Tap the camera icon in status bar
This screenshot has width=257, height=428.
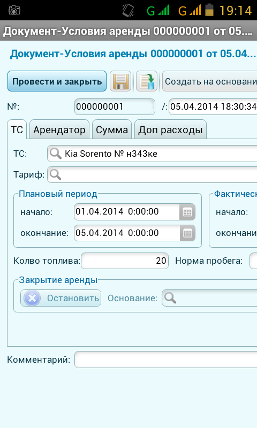14,10
